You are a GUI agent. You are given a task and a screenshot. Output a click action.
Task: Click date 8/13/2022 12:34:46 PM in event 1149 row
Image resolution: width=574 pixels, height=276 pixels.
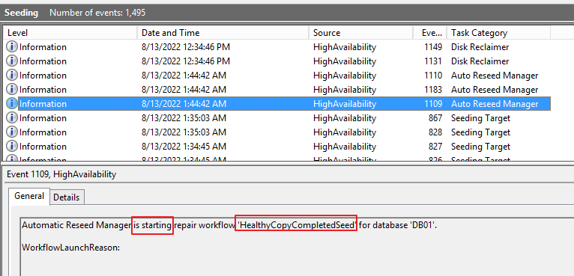point(186,47)
